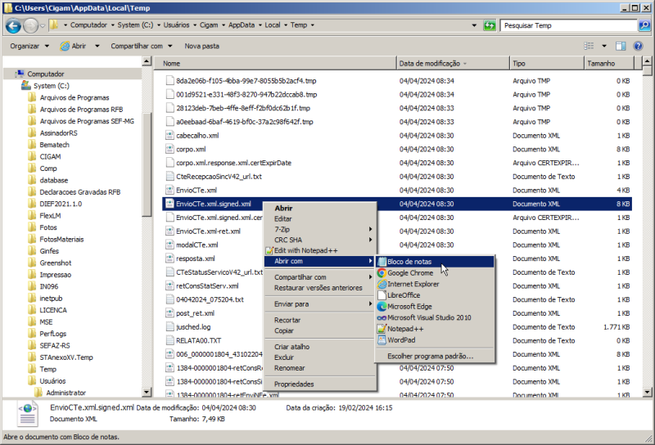Open dropdown arrow after Temp in breadcrumb

pyautogui.click(x=313, y=25)
